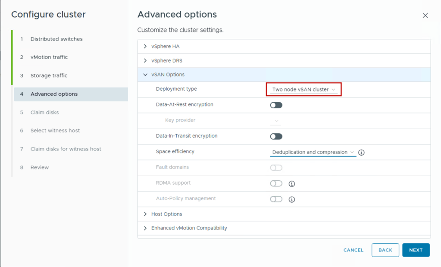Image resolution: width=441 pixels, height=267 pixels.
Task: Click info icon beside Space efficiency dropdown
Action: [361, 152]
